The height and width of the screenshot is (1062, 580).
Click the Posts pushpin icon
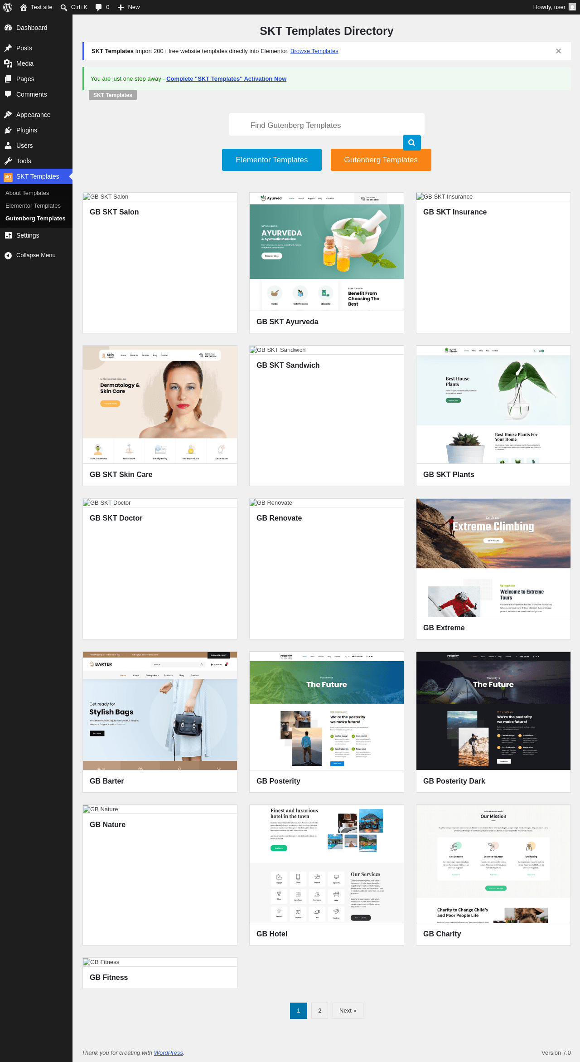(x=8, y=48)
